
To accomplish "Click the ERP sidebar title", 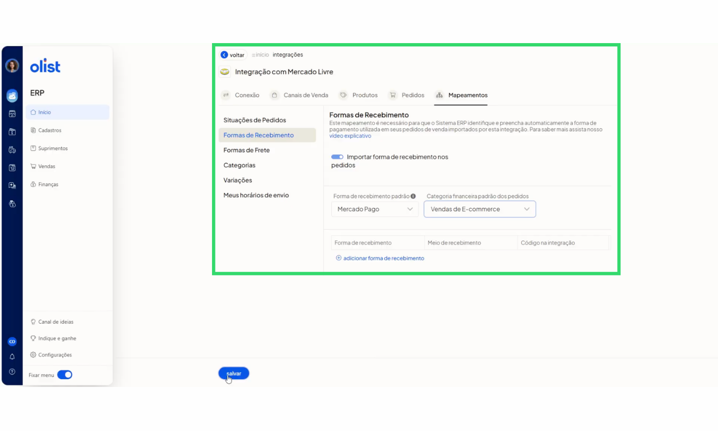I will (37, 93).
